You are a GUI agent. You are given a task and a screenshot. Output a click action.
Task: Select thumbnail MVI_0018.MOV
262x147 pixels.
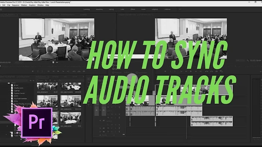[47, 86]
